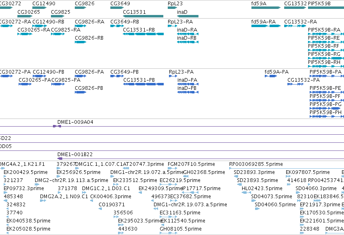This screenshot has width=344, height=235.
Task: Click EST CO190371
Action: [100, 209]
